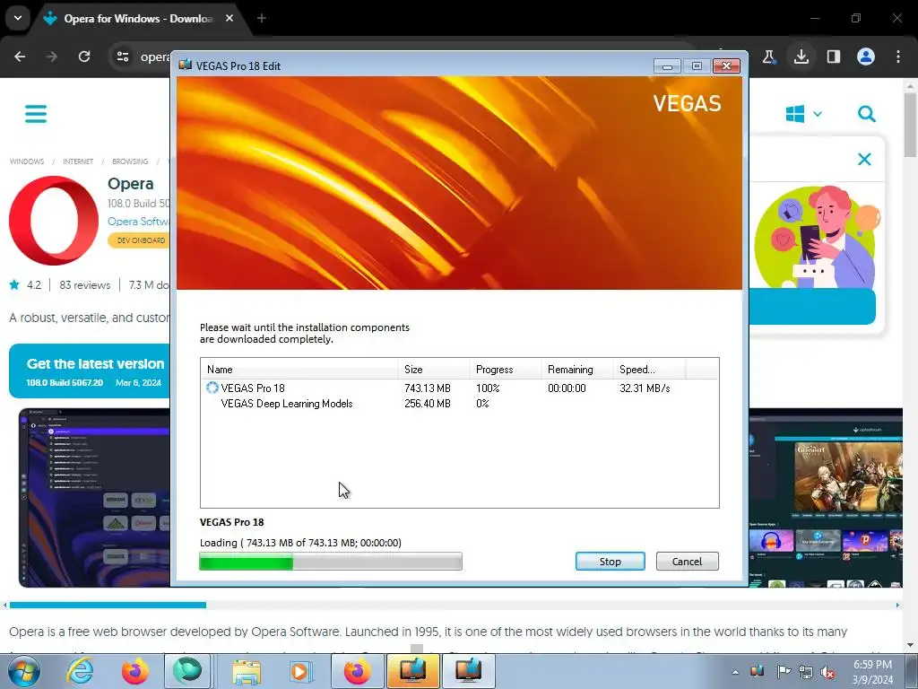918x689 pixels.
Task: Open a new Chrome tab
Action: pos(262,18)
